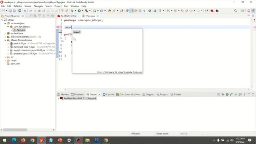Start the server using Servers view green icon

point(227,94)
